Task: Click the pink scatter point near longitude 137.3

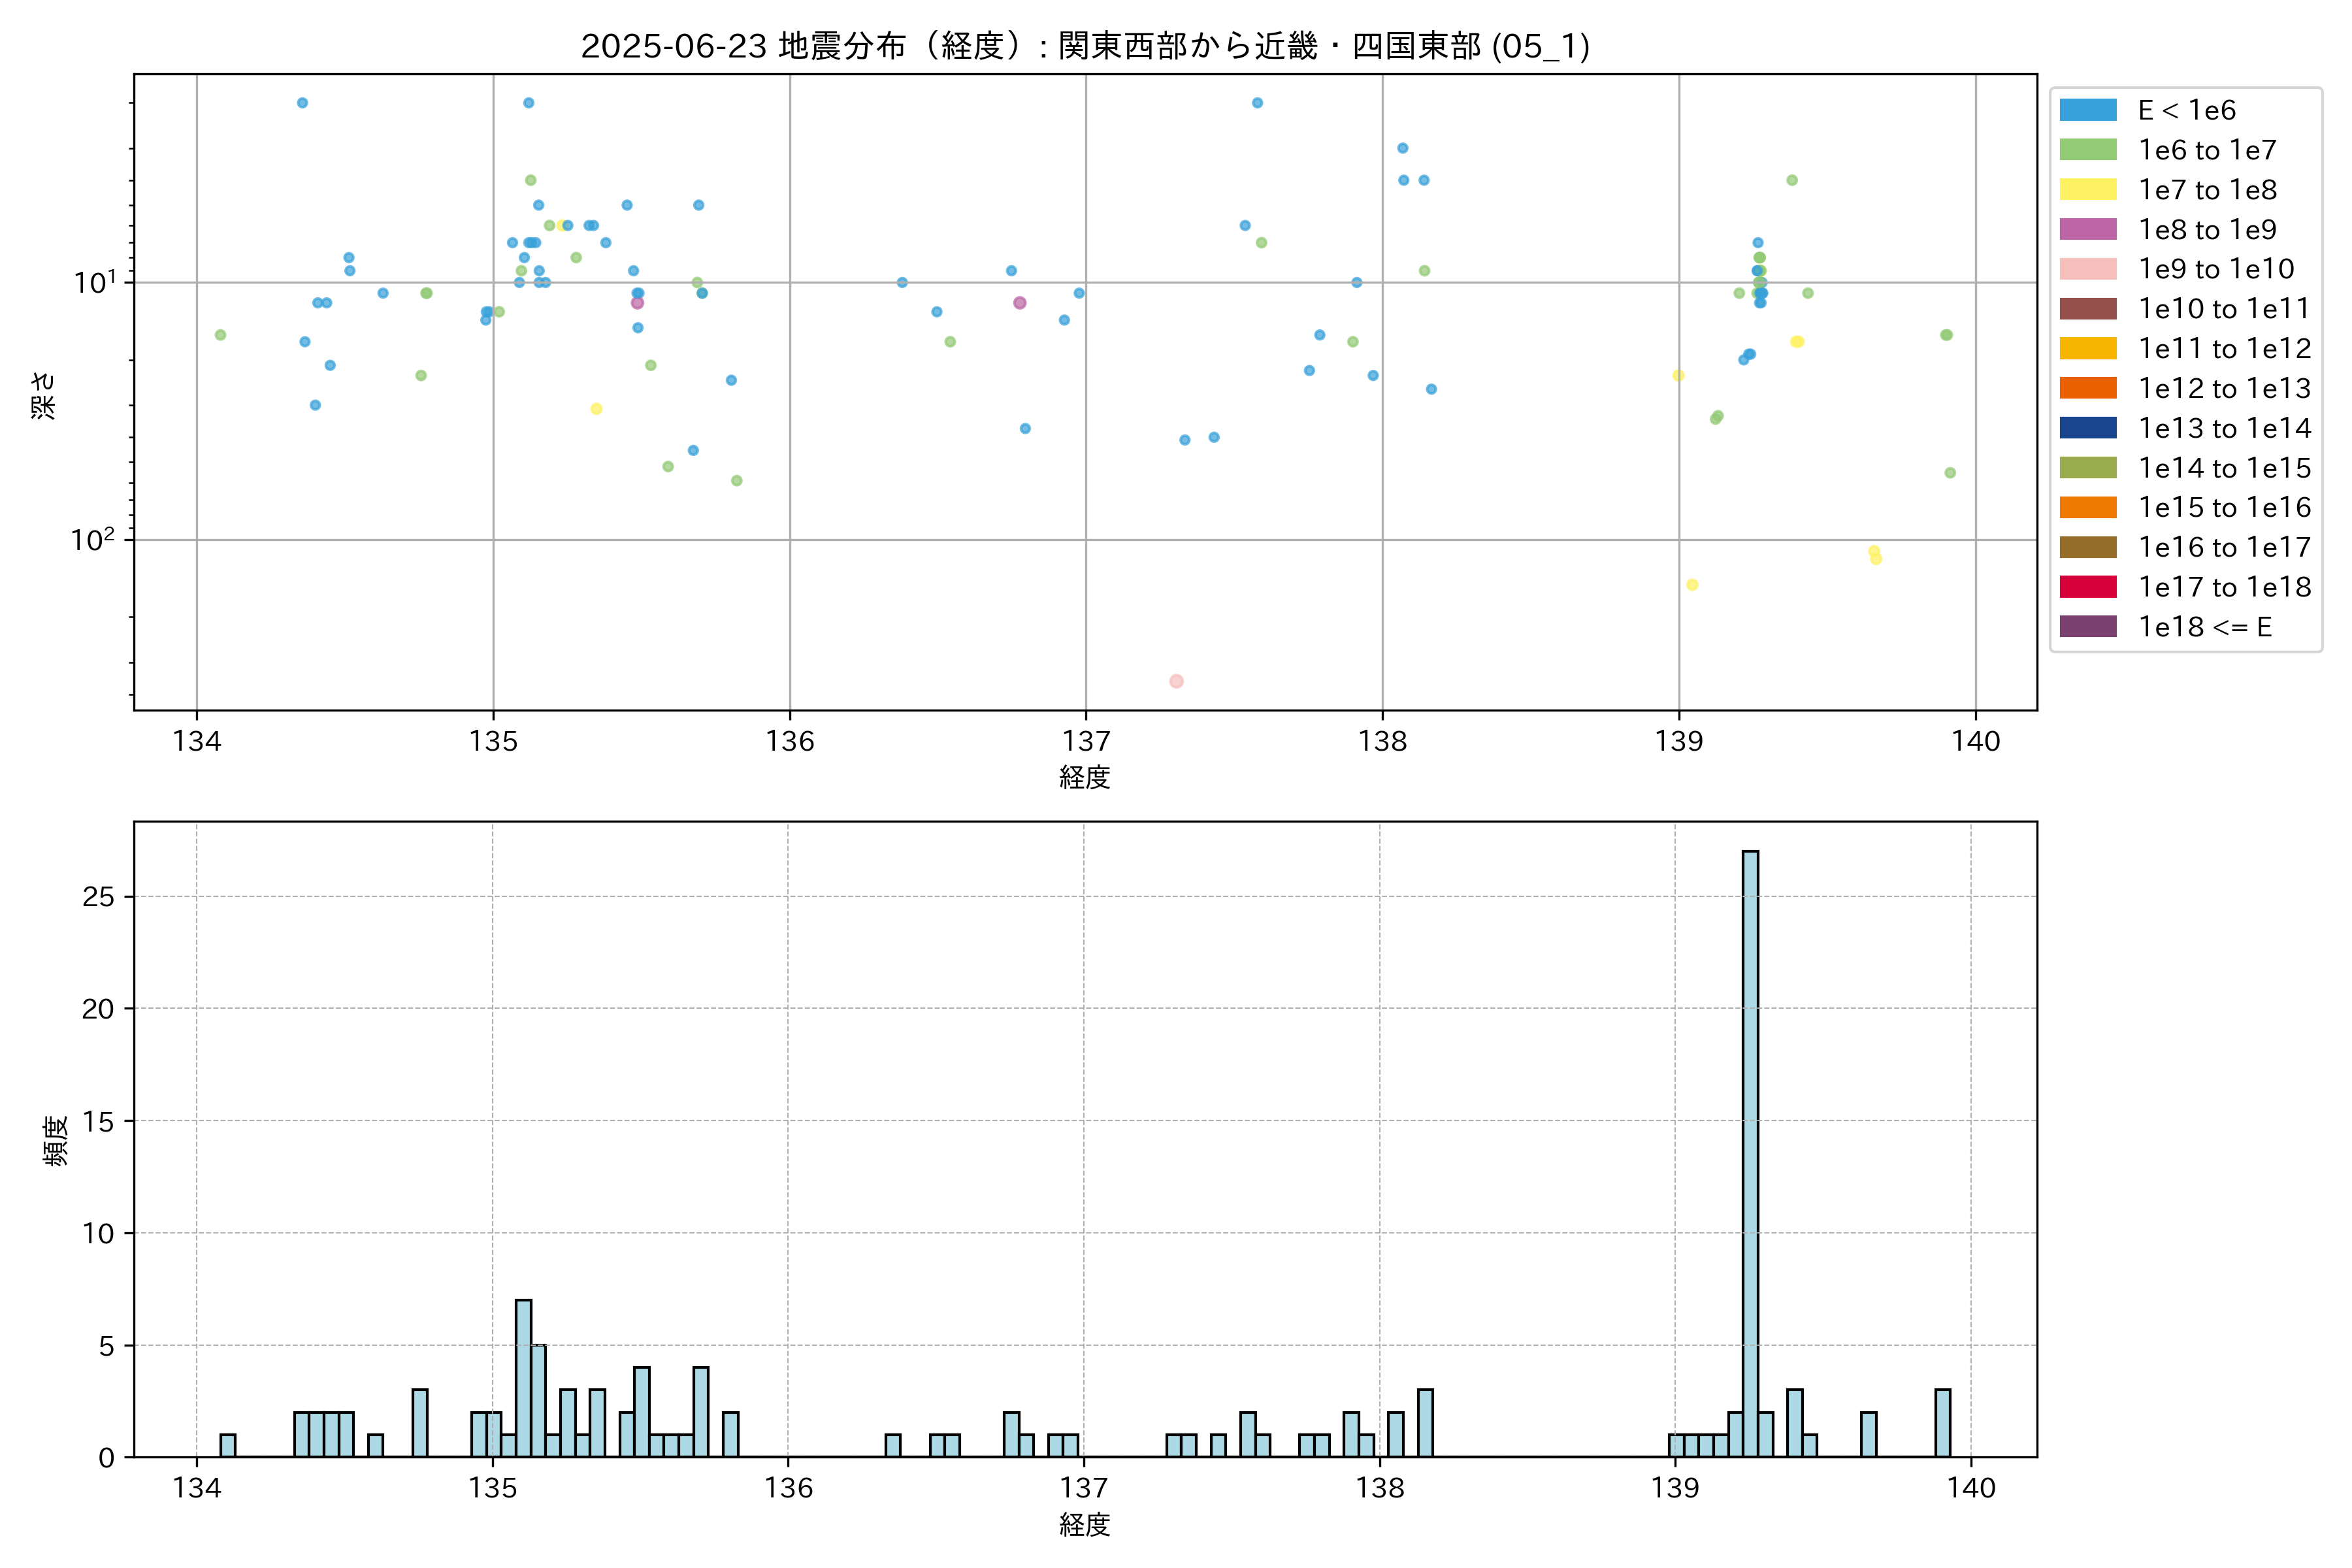Action: coord(1176,681)
